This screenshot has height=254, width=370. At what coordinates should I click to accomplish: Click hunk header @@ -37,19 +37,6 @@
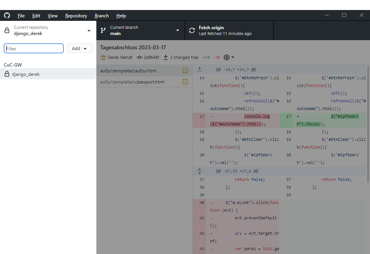(237, 171)
